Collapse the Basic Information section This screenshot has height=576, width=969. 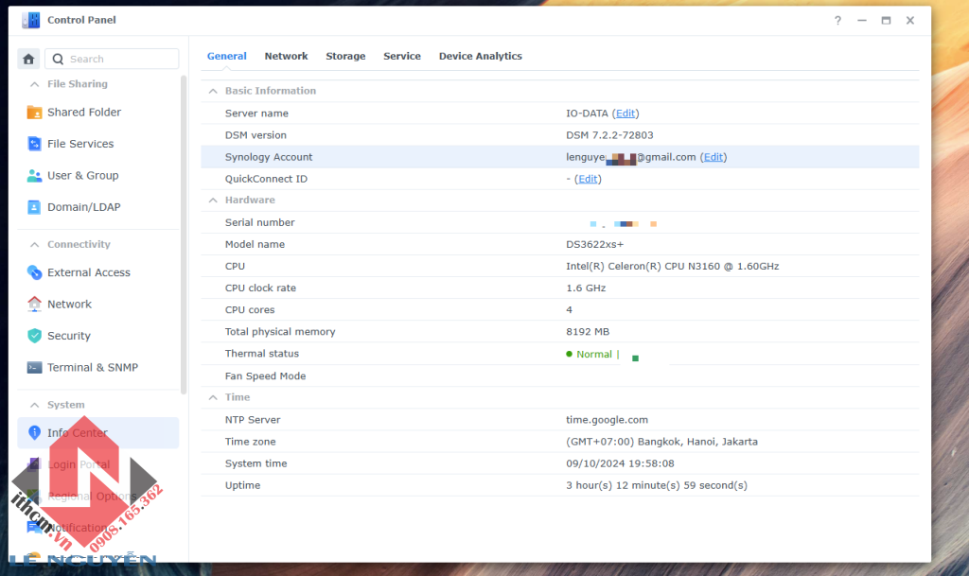pyautogui.click(x=212, y=91)
